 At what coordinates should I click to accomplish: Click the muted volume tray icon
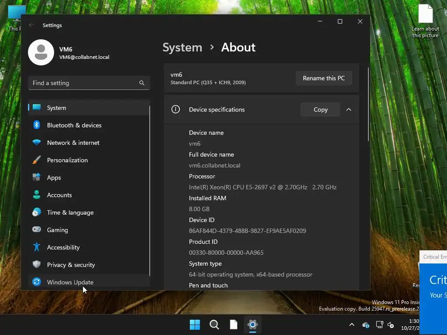pos(391,325)
